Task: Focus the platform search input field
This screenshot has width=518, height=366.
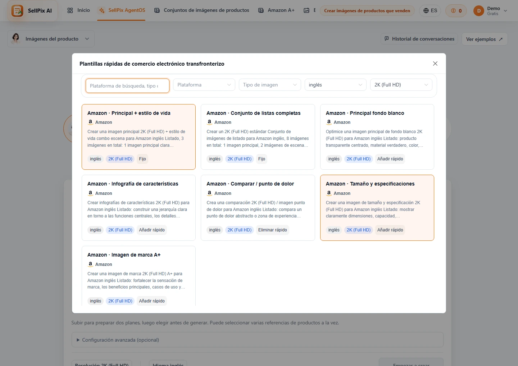Action: (x=127, y=86)
